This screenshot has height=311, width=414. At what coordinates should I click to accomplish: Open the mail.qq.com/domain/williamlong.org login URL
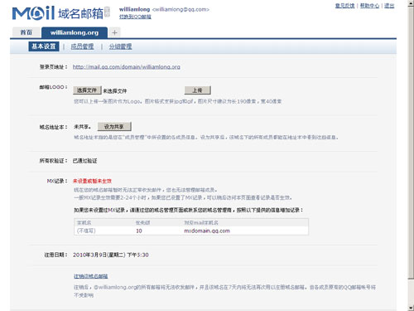pyautogui.click(x=127, y=67)
